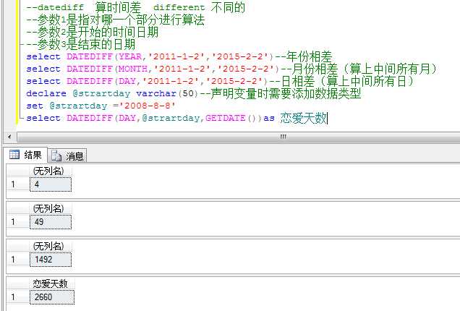Select result cell with value 49
Viewport: 460px width, 311px height.
[51, 222]
